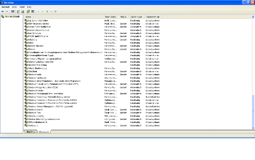Sort by the Beschrijving column header
This screenshot has height=160, width=255.
pyautogui.click(x=111, y=17)
